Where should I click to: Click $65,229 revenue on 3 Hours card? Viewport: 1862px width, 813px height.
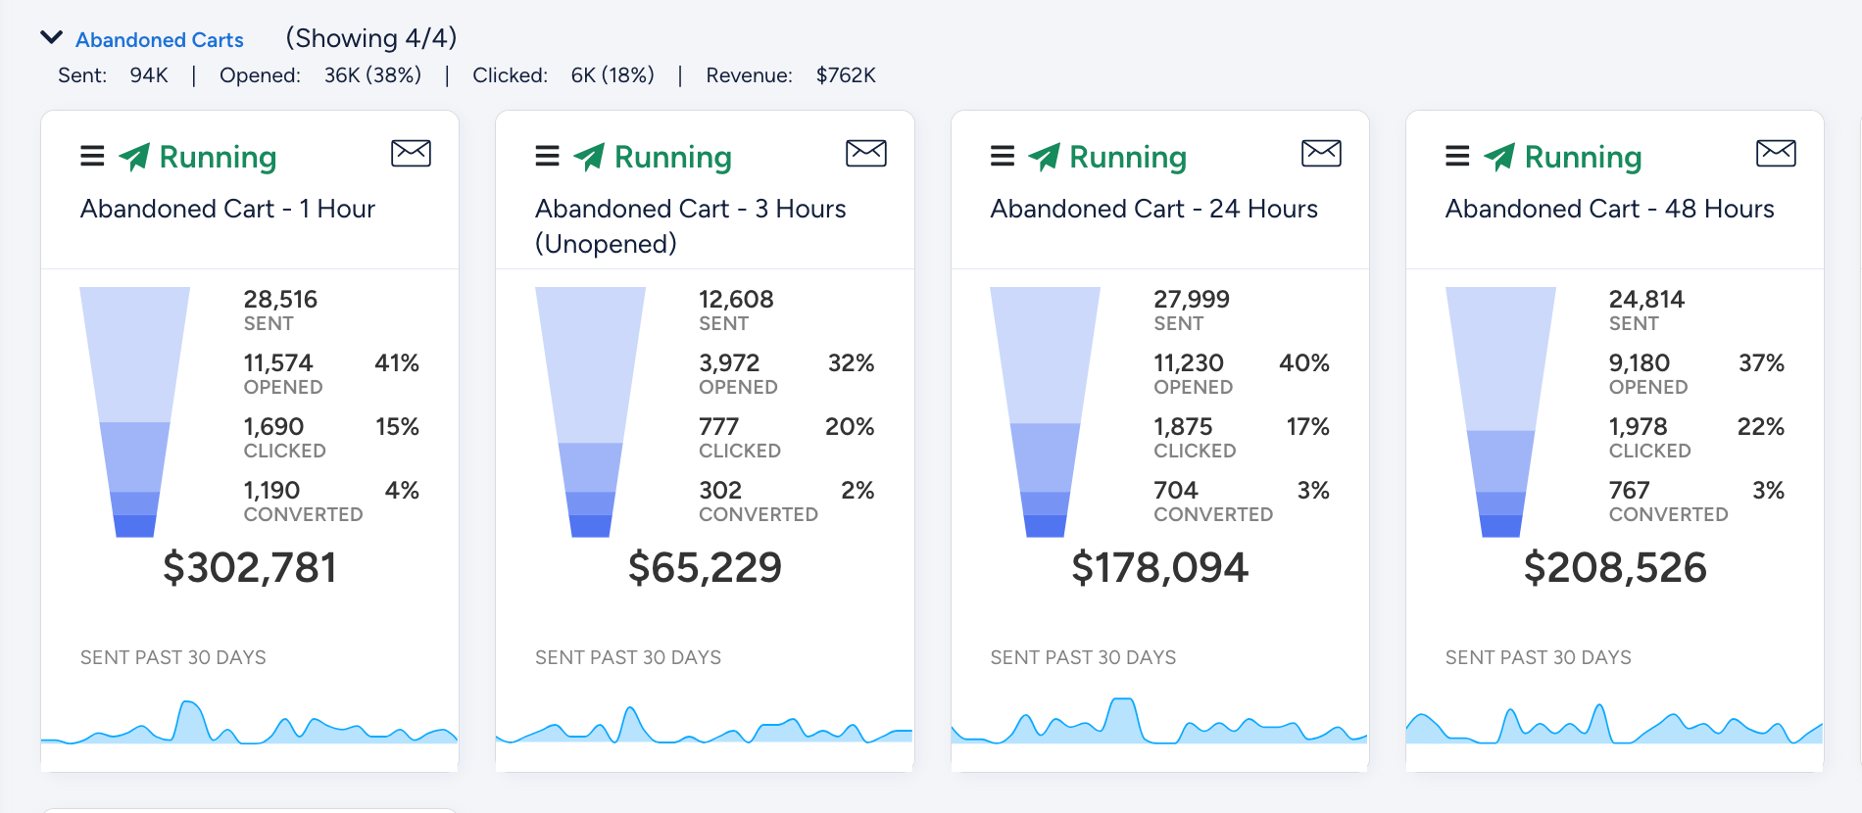pos(705,567)
